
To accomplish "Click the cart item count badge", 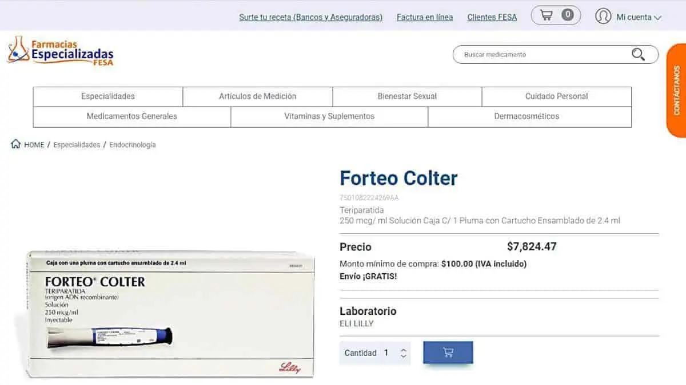I will point(567,15).
